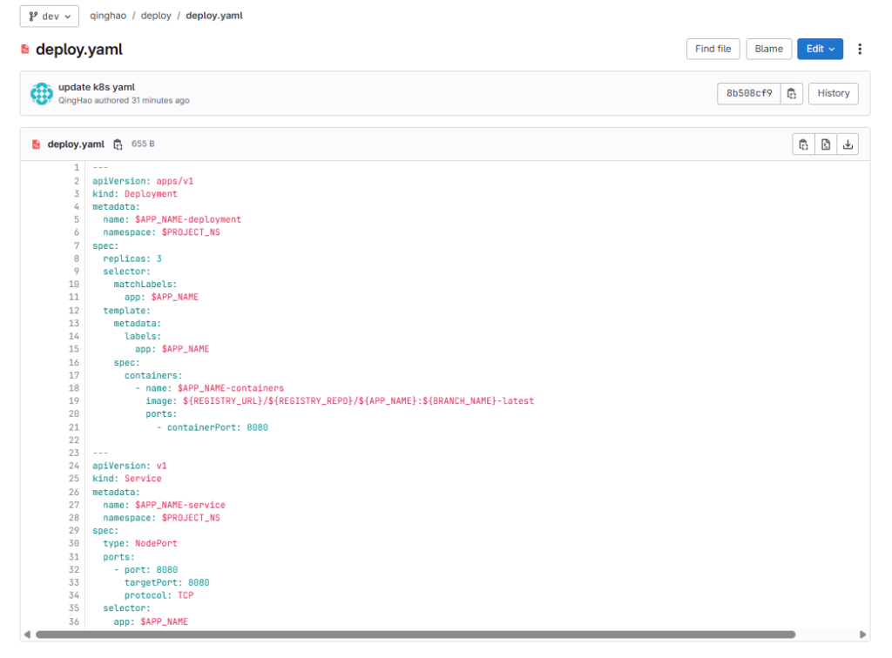Navigate to deploy folder in breadcrumb
The height and width of the screenshot is (658, 892).
click(156, 16)
